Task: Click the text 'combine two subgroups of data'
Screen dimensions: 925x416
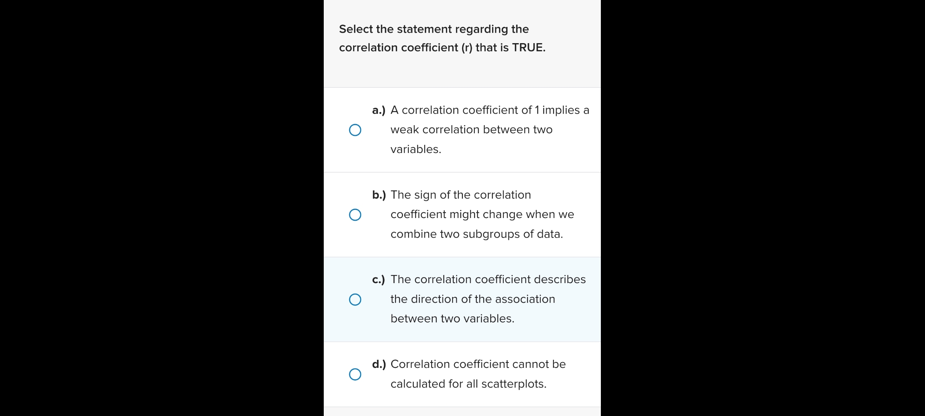Action: 477,234
